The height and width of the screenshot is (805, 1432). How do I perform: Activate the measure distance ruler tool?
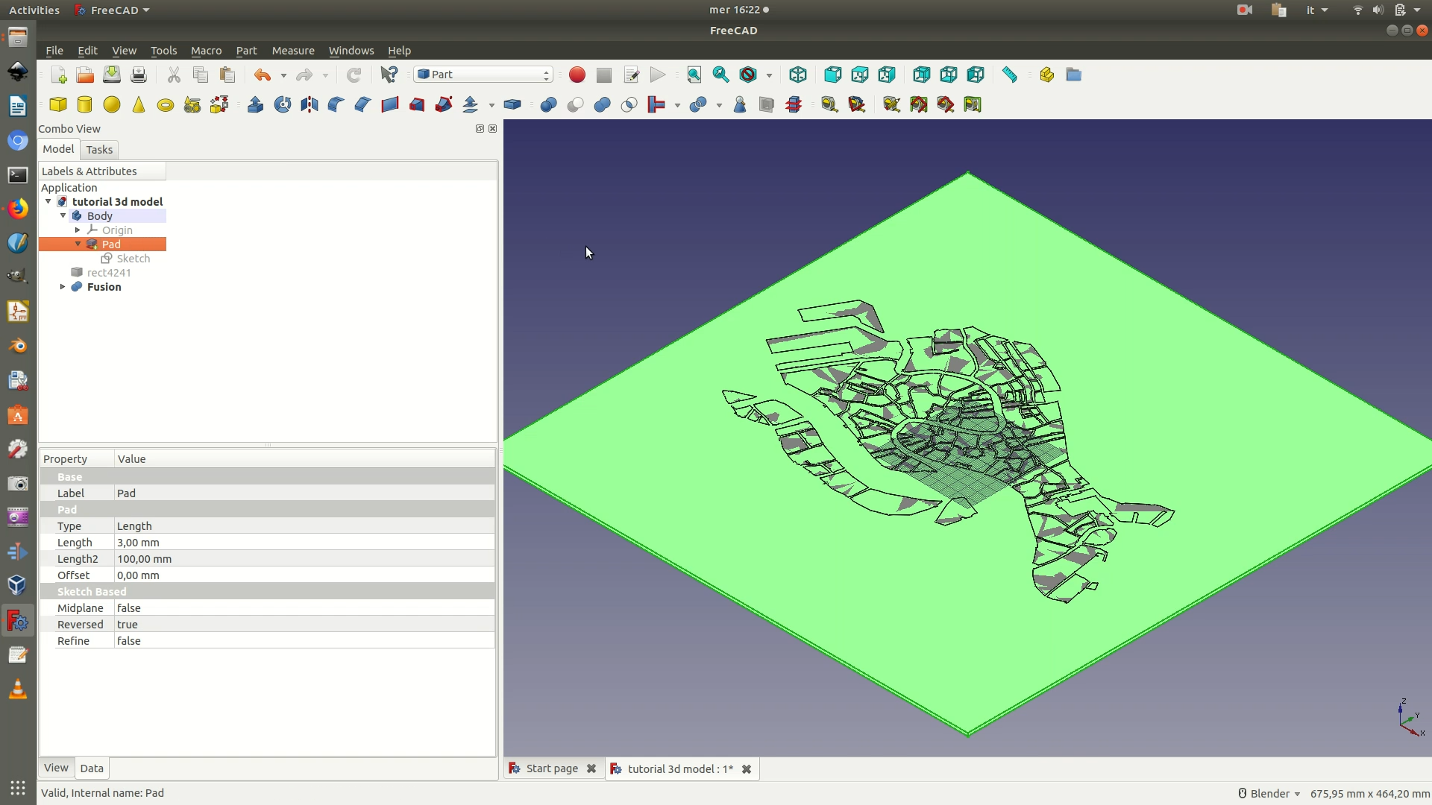pyautogui.click(x=1010, y=75)
